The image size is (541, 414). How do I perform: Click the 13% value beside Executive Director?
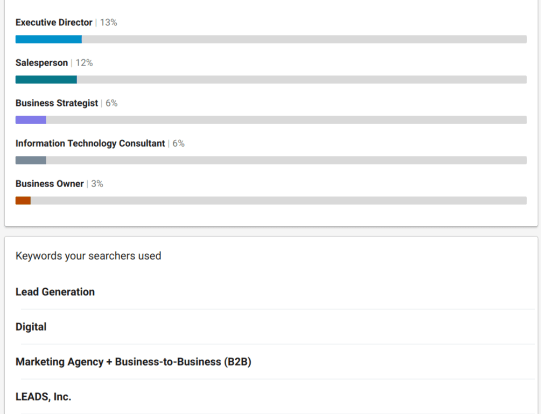pos(109,23)
